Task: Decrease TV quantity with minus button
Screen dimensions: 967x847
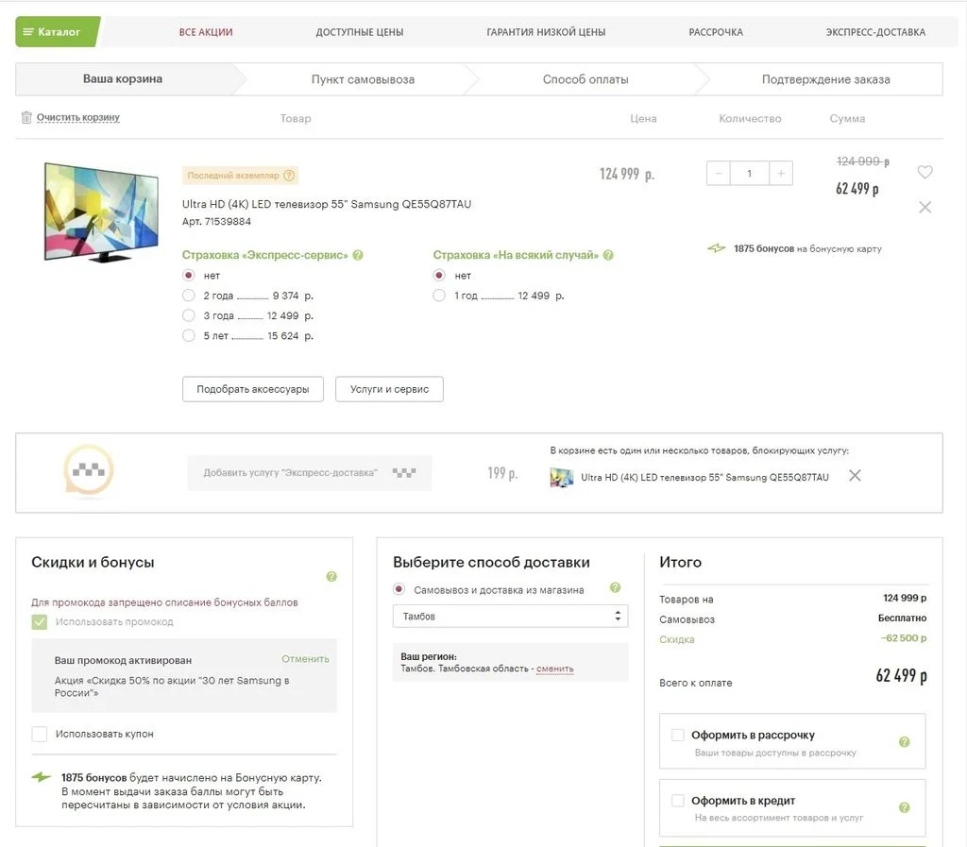Action: 719,173
